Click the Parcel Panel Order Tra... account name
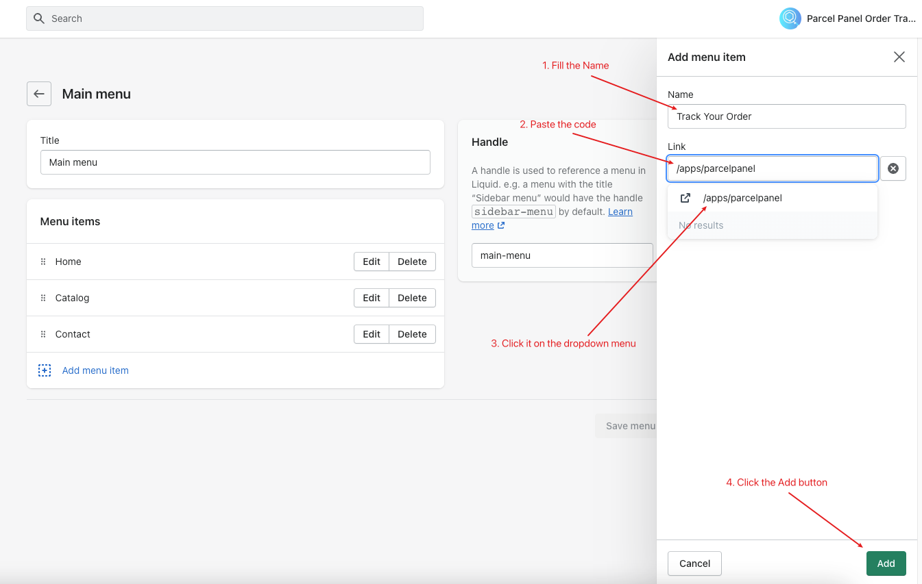This screenshot has width=922, height=584. (x=861, y=18)
